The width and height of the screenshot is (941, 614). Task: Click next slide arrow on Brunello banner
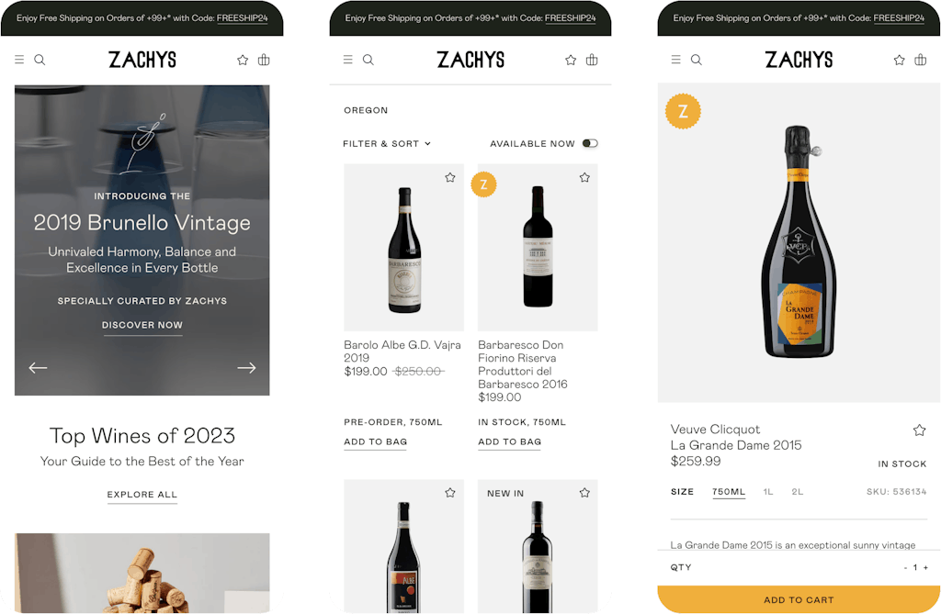click(x=246, y=367)
